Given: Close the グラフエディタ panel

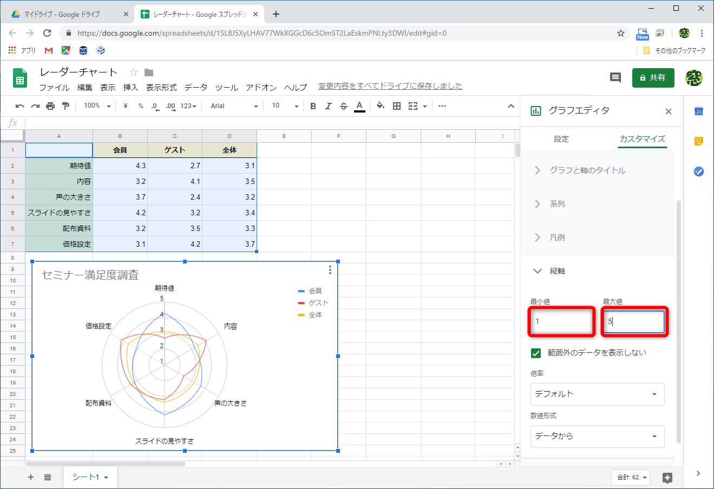Looking at the screenshot, I should click(669, 111).
